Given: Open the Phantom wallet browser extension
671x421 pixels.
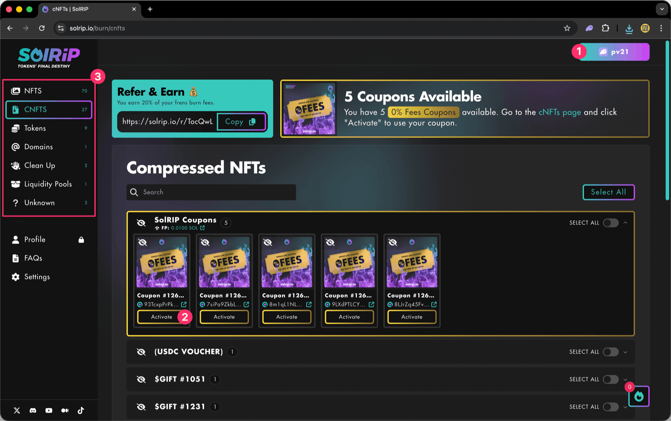Looking at the screenshot, I should point(589,28).
